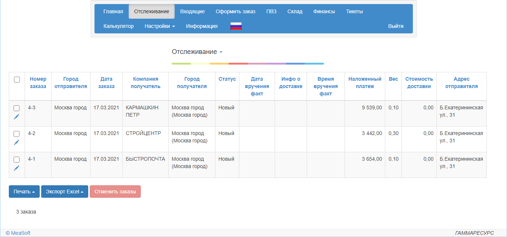507x237 pixels.
Task: Go to the Главная menu item
Action: click(113, 11)
